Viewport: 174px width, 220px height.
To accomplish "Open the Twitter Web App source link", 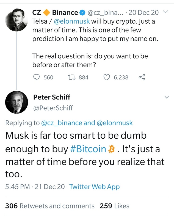I will point(95,187).
